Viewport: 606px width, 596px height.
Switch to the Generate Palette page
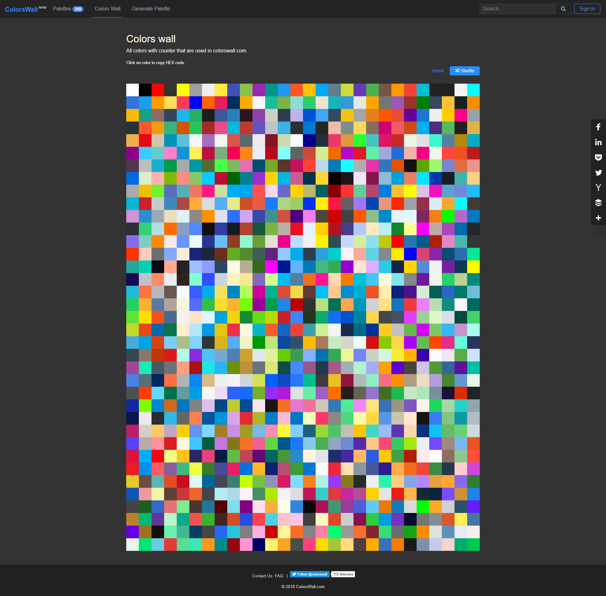click(151, 9)
